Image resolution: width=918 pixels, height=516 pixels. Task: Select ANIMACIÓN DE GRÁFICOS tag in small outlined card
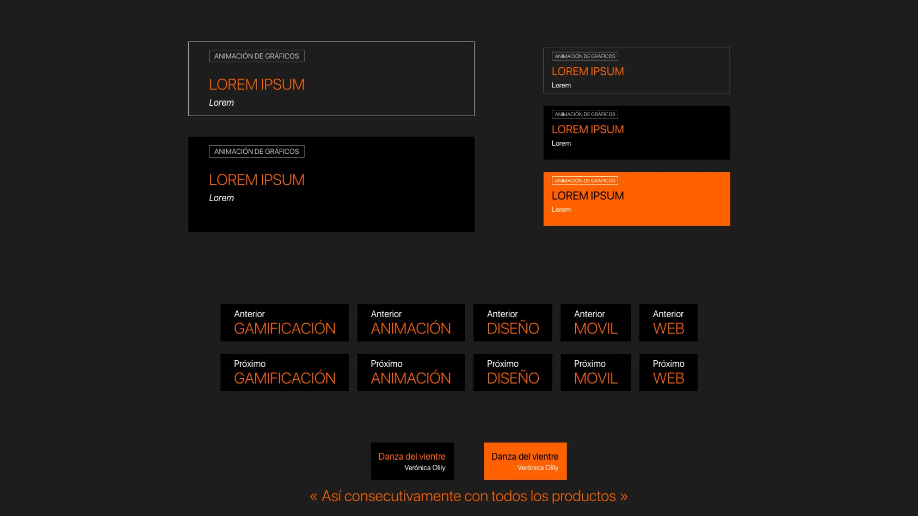point(585,56)
